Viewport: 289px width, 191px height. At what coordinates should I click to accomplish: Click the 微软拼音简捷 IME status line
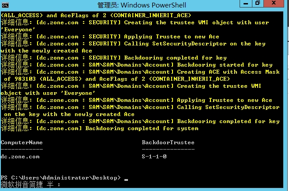[31, 185]
